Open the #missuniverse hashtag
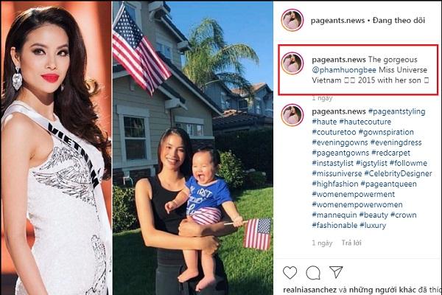 pyautogui.click(x=337, y=173)
